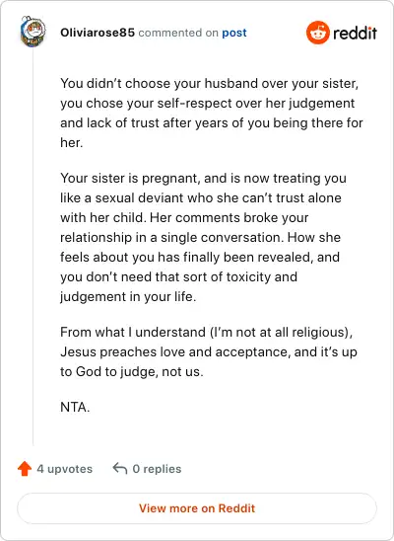Image resolution: width=394 pixels, height=541 pixels.
Task: Follow the blue "post" link
Action: [x=234, y=33]
